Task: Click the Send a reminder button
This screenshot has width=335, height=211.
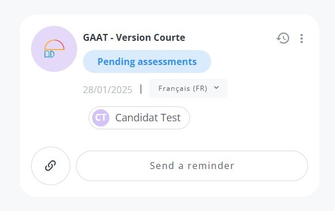Action: pos(192,166)
